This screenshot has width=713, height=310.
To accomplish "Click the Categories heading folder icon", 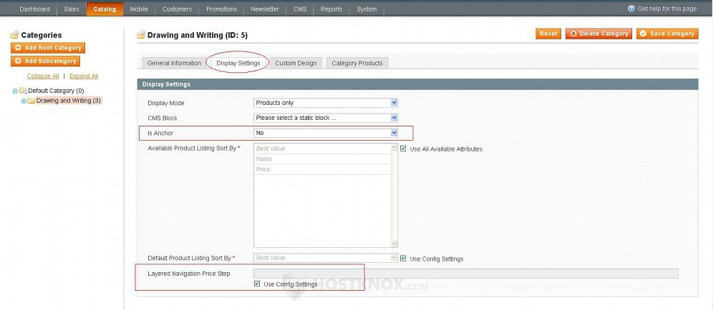I will [x=14, y=35].
